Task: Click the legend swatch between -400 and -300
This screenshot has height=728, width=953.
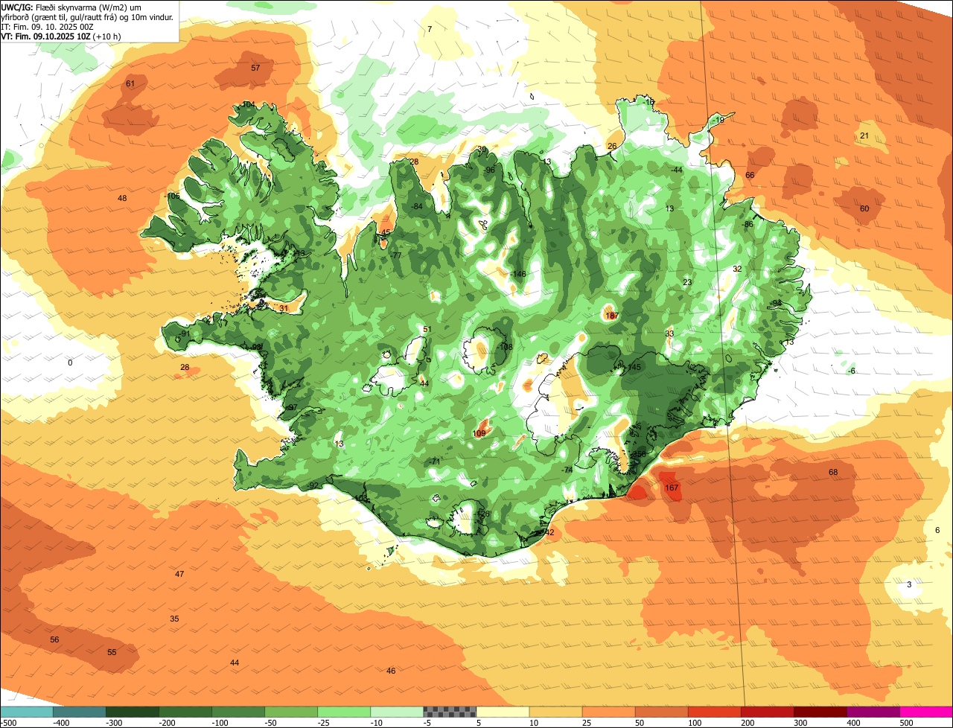Action: 80,712
